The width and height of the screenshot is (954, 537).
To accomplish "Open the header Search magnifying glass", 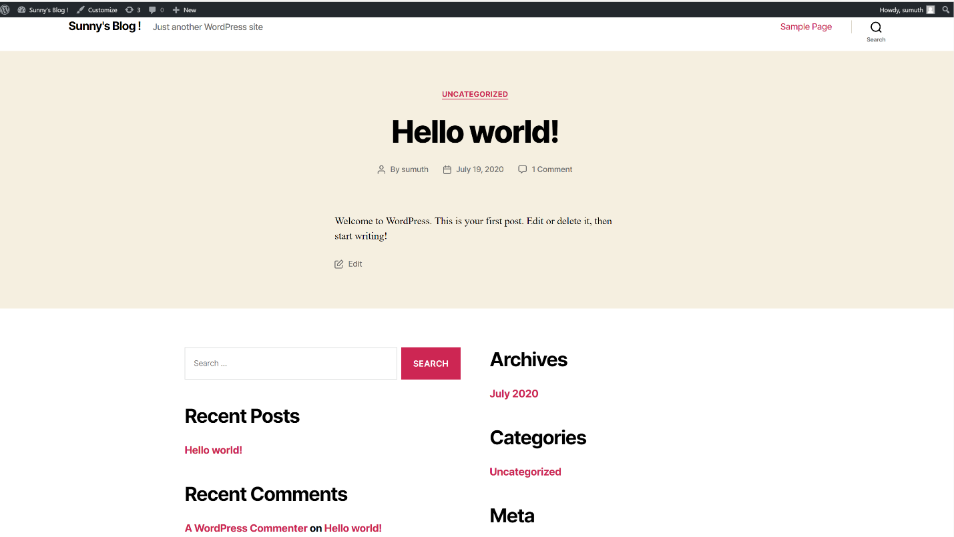I will [875, 27].
